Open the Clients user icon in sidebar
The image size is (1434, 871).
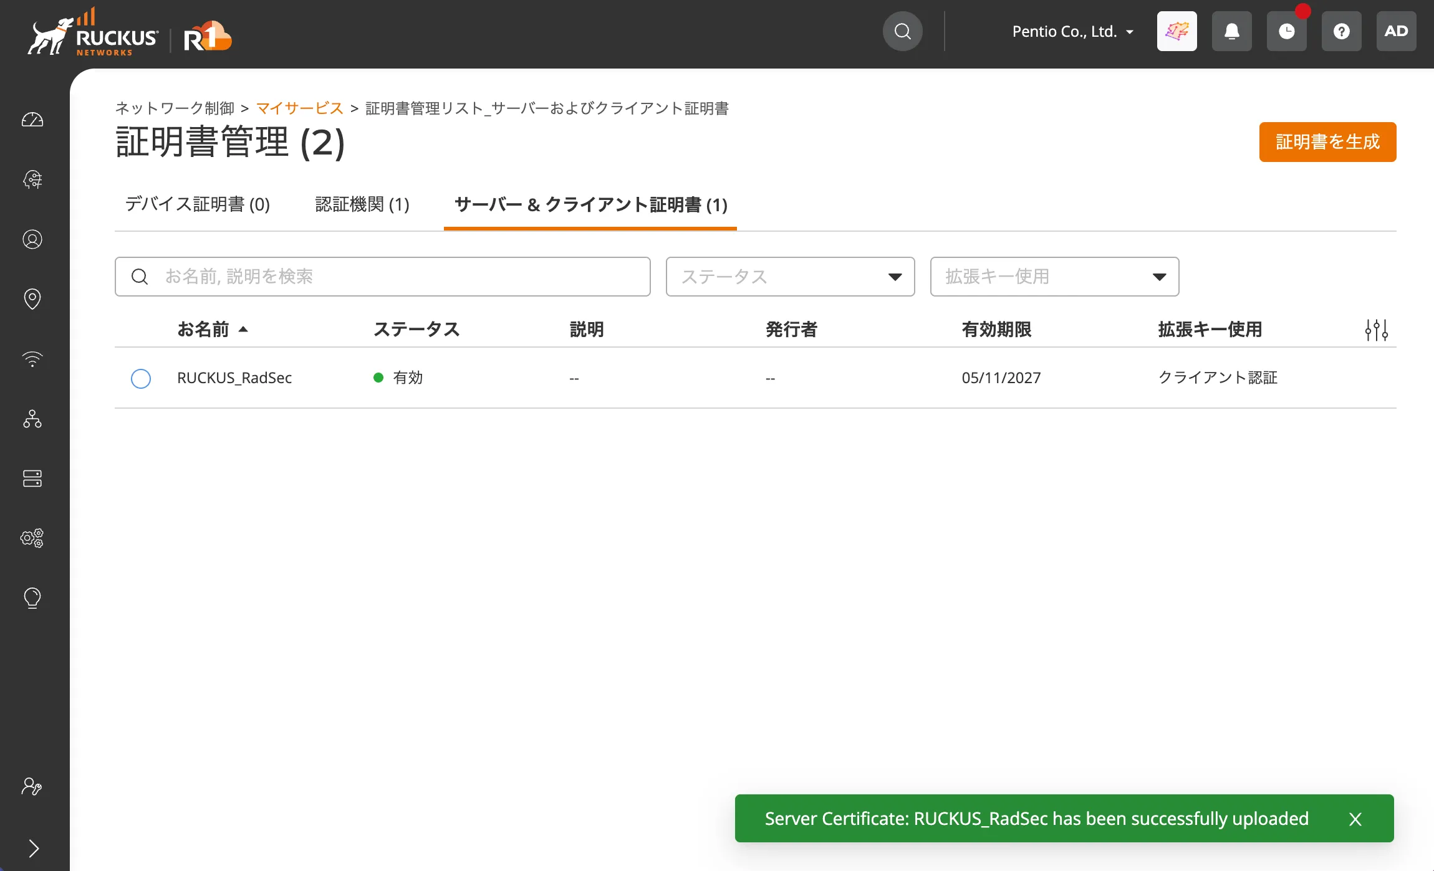[32, 239]
